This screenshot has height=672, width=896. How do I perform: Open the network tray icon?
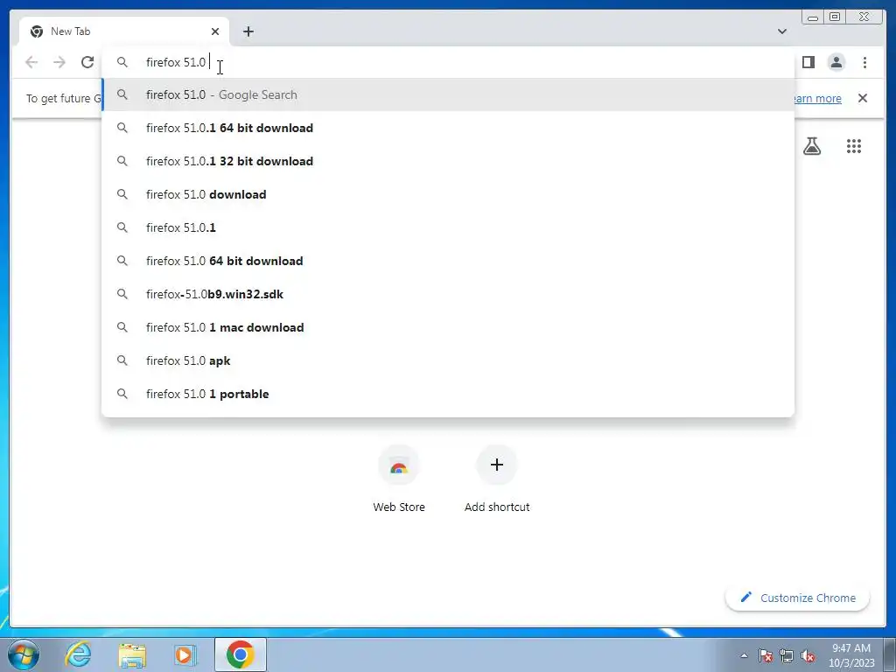click(x=787, y=655)
